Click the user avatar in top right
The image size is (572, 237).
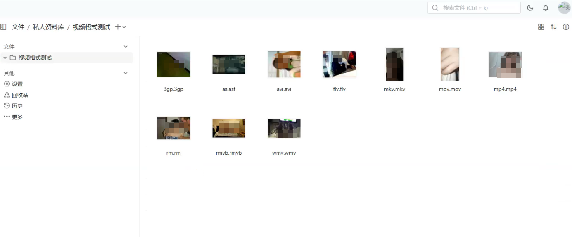click(564, 8)
